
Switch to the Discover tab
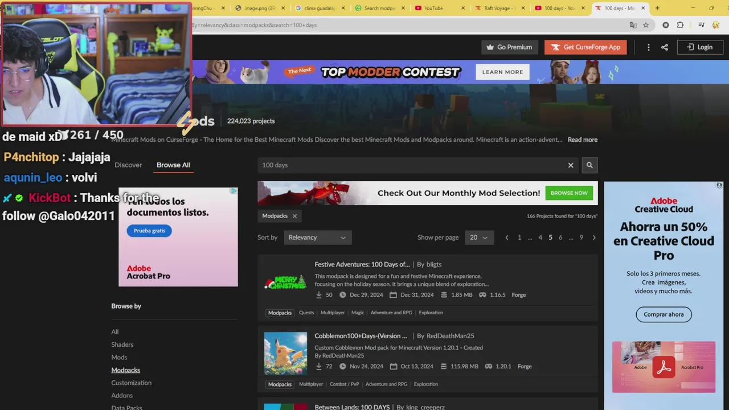(x=128, y=165)
